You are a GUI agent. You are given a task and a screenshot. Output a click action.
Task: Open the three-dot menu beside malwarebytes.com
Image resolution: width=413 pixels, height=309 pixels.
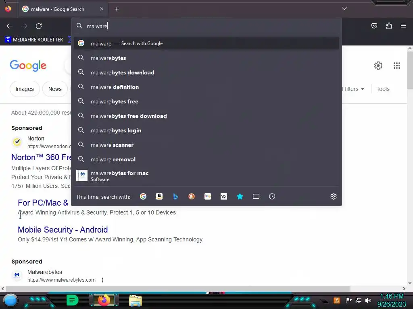point(102,280)
